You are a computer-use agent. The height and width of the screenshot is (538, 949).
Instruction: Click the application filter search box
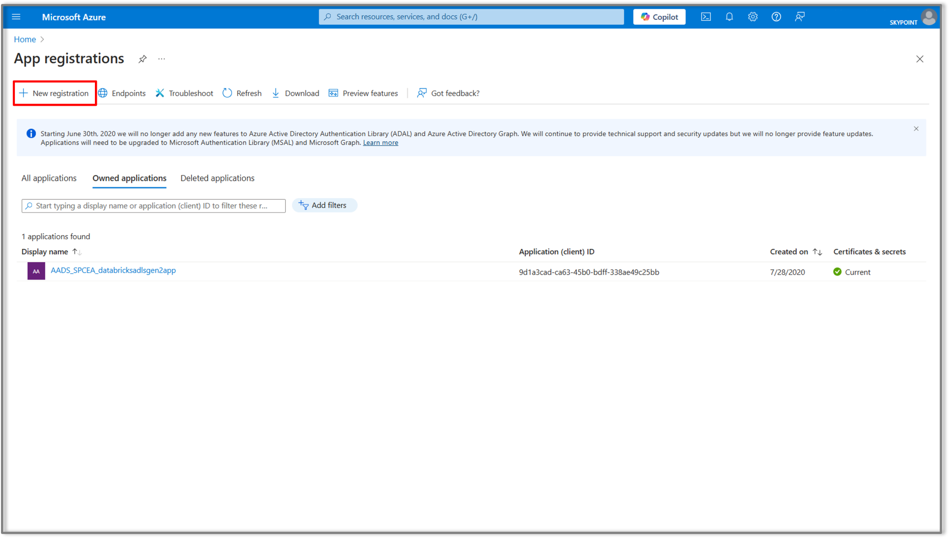153,206
